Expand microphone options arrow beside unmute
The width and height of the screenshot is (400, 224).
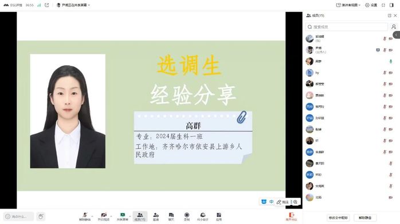point(92,217)
